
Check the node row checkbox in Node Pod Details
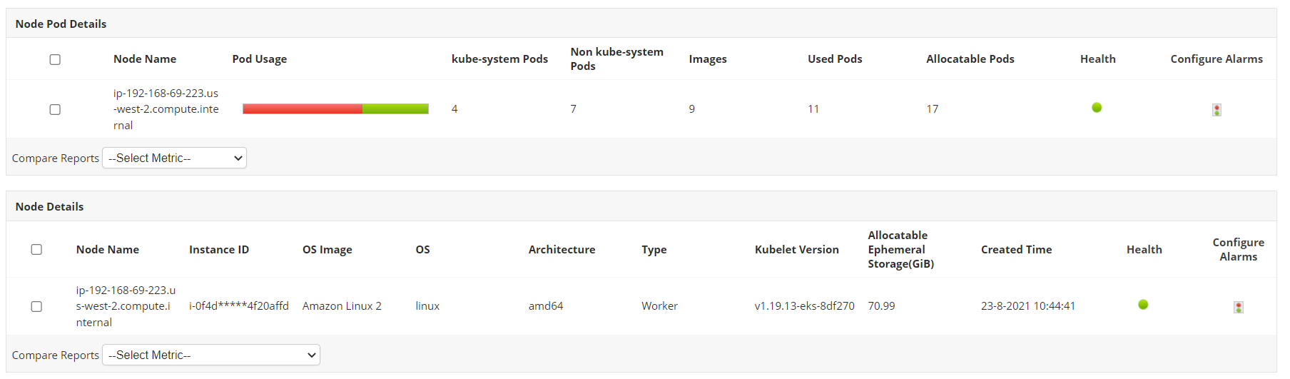pyautogui.click(x=55, y=109)
